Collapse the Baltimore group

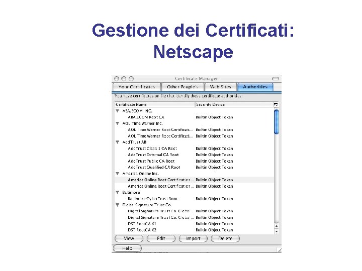click(x=117, y=192)
